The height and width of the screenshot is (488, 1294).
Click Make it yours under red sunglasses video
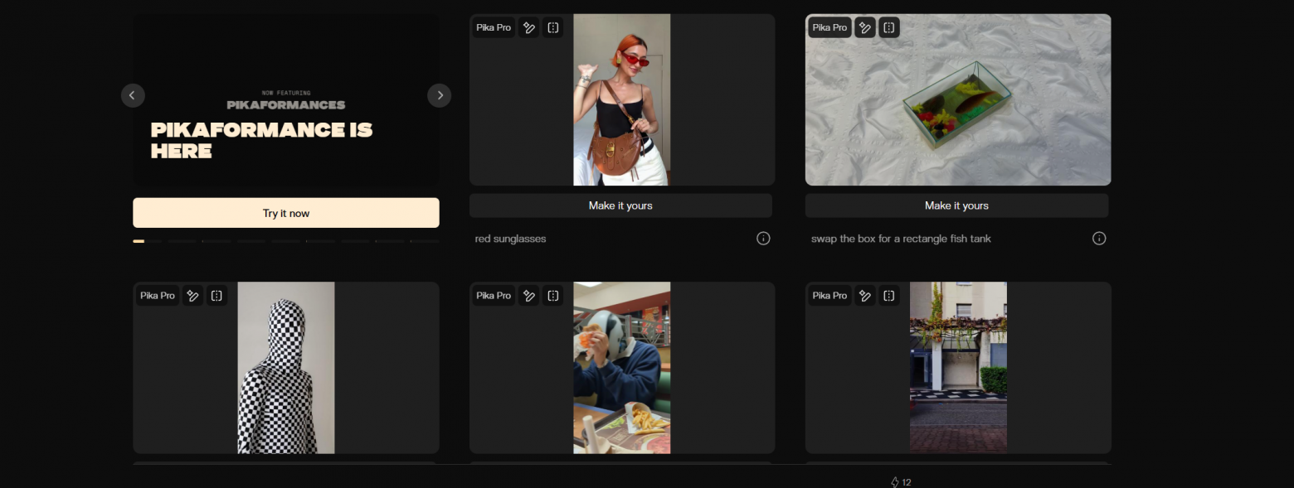pos(620,205)
